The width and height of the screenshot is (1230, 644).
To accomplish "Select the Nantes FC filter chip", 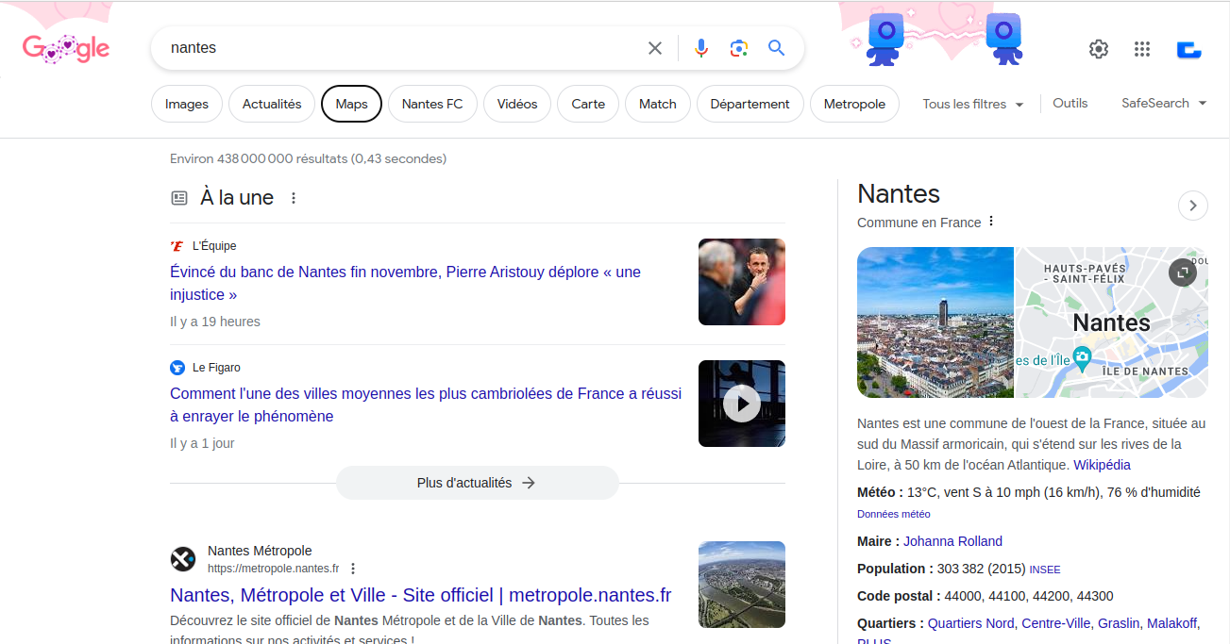I will coord(432,104).
